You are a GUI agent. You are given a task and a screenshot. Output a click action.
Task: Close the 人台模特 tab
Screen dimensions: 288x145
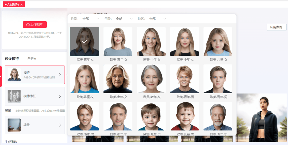pyautogui.click(x=22, y=4)
